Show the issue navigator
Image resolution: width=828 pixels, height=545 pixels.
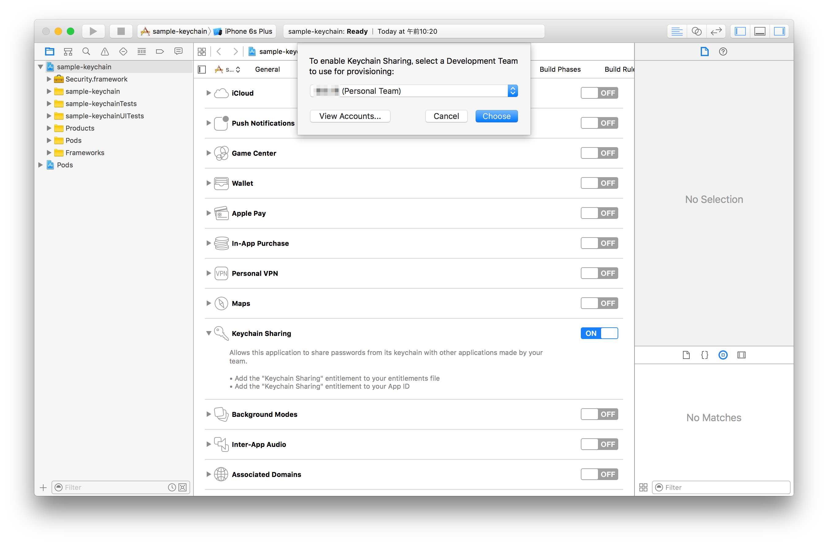coord(105,51)
